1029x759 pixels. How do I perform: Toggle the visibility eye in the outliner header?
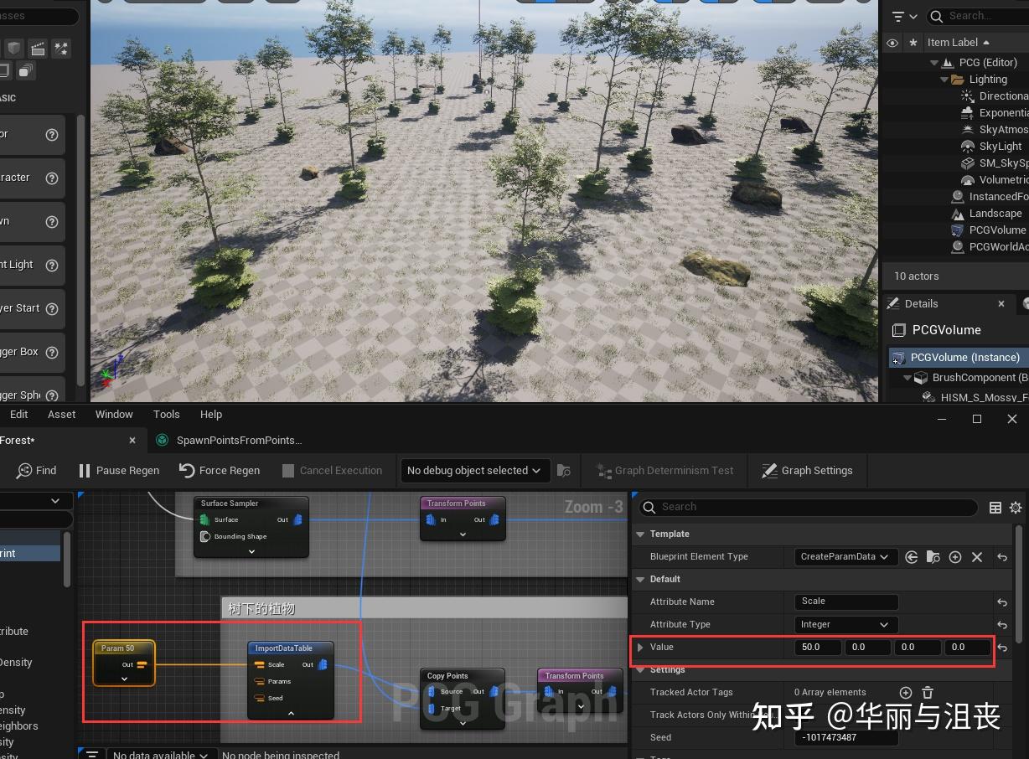pyautogui.click(x=892, y=42)
